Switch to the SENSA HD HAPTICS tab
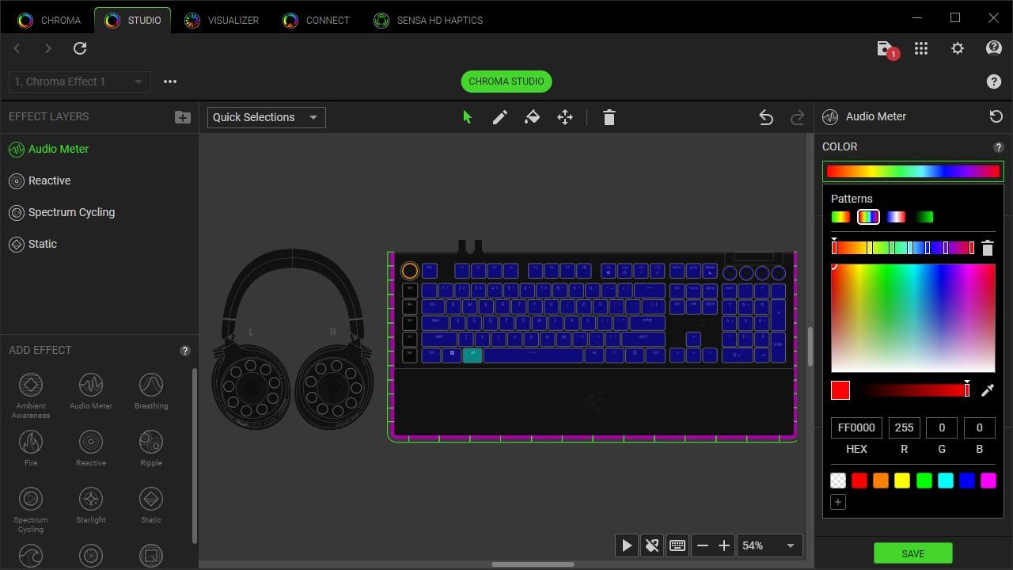The width and height of the screenshot is (1013, 570). [428, 21]
